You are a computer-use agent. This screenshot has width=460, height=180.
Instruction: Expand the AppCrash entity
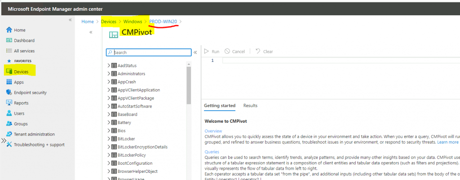tap(109, 82)
